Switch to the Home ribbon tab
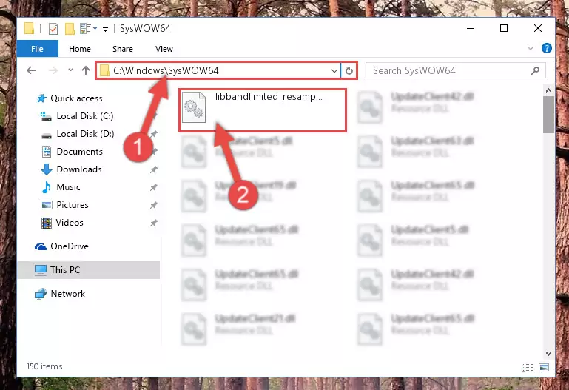Image resolution: width=569 pixels, height=390 pixels. [80, 49]
